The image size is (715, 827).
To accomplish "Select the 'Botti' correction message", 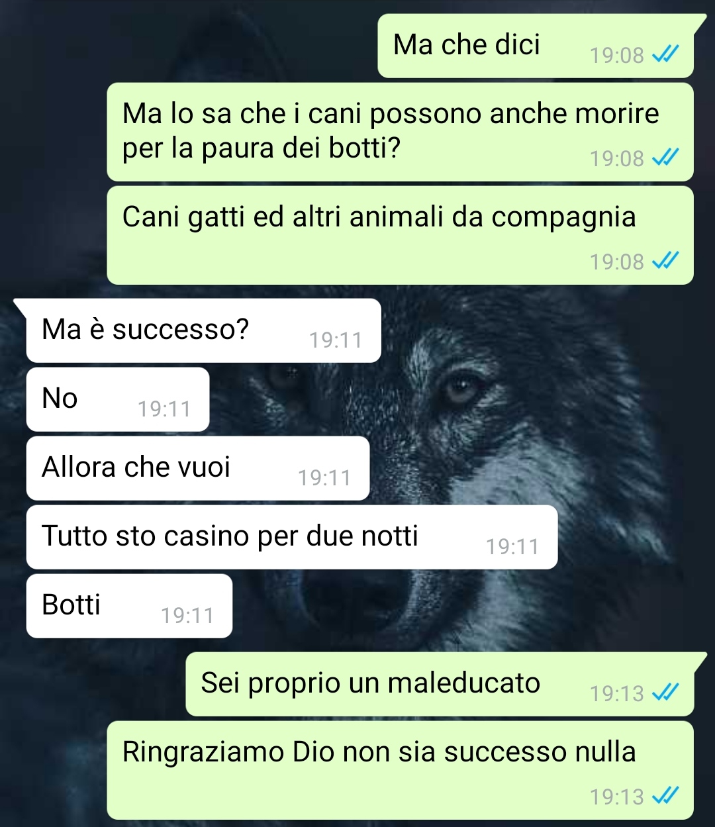I will [x=129, y=606].
